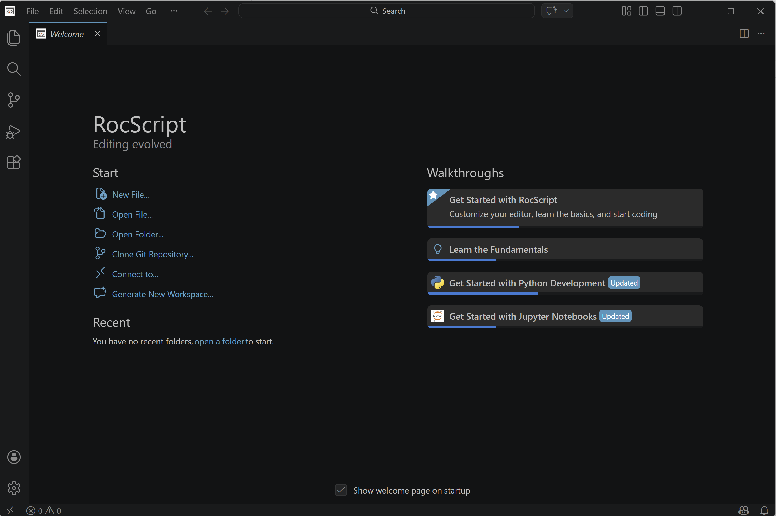Expand the chat dropdown chevron in title bar

coord(566,11)
